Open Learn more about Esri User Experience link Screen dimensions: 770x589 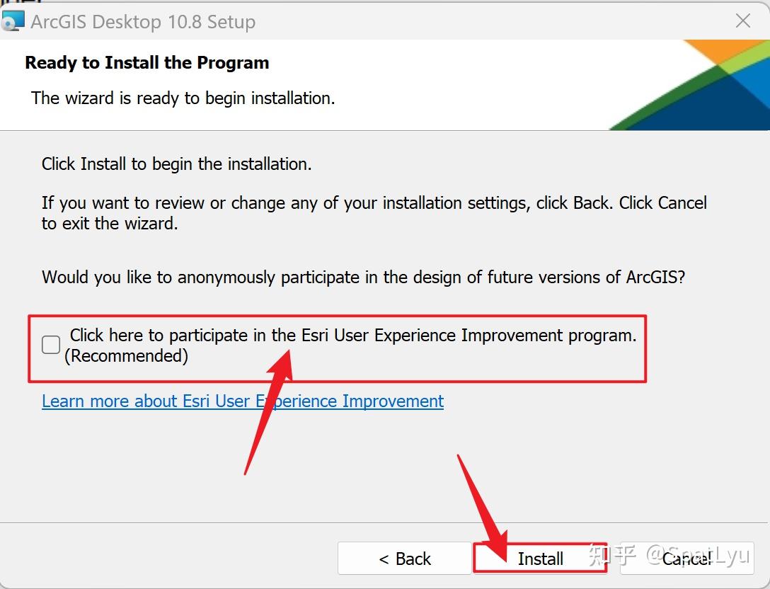pos(243,401)
